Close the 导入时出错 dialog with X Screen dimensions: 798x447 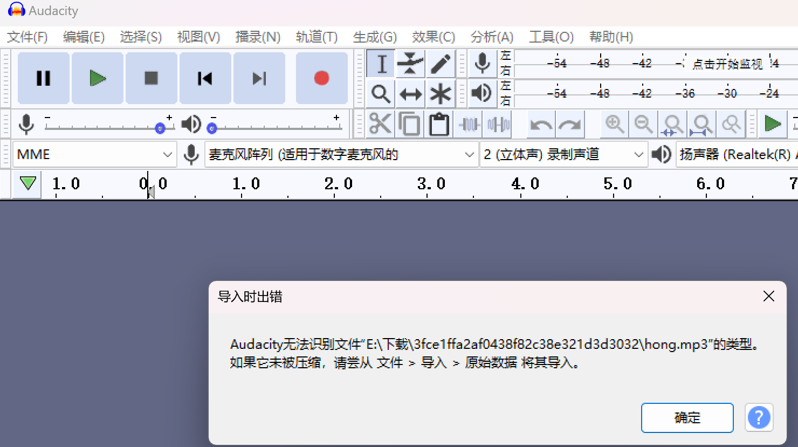pos(769,296)
